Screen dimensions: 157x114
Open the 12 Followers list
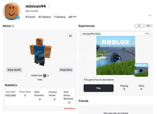click(45, 17)
